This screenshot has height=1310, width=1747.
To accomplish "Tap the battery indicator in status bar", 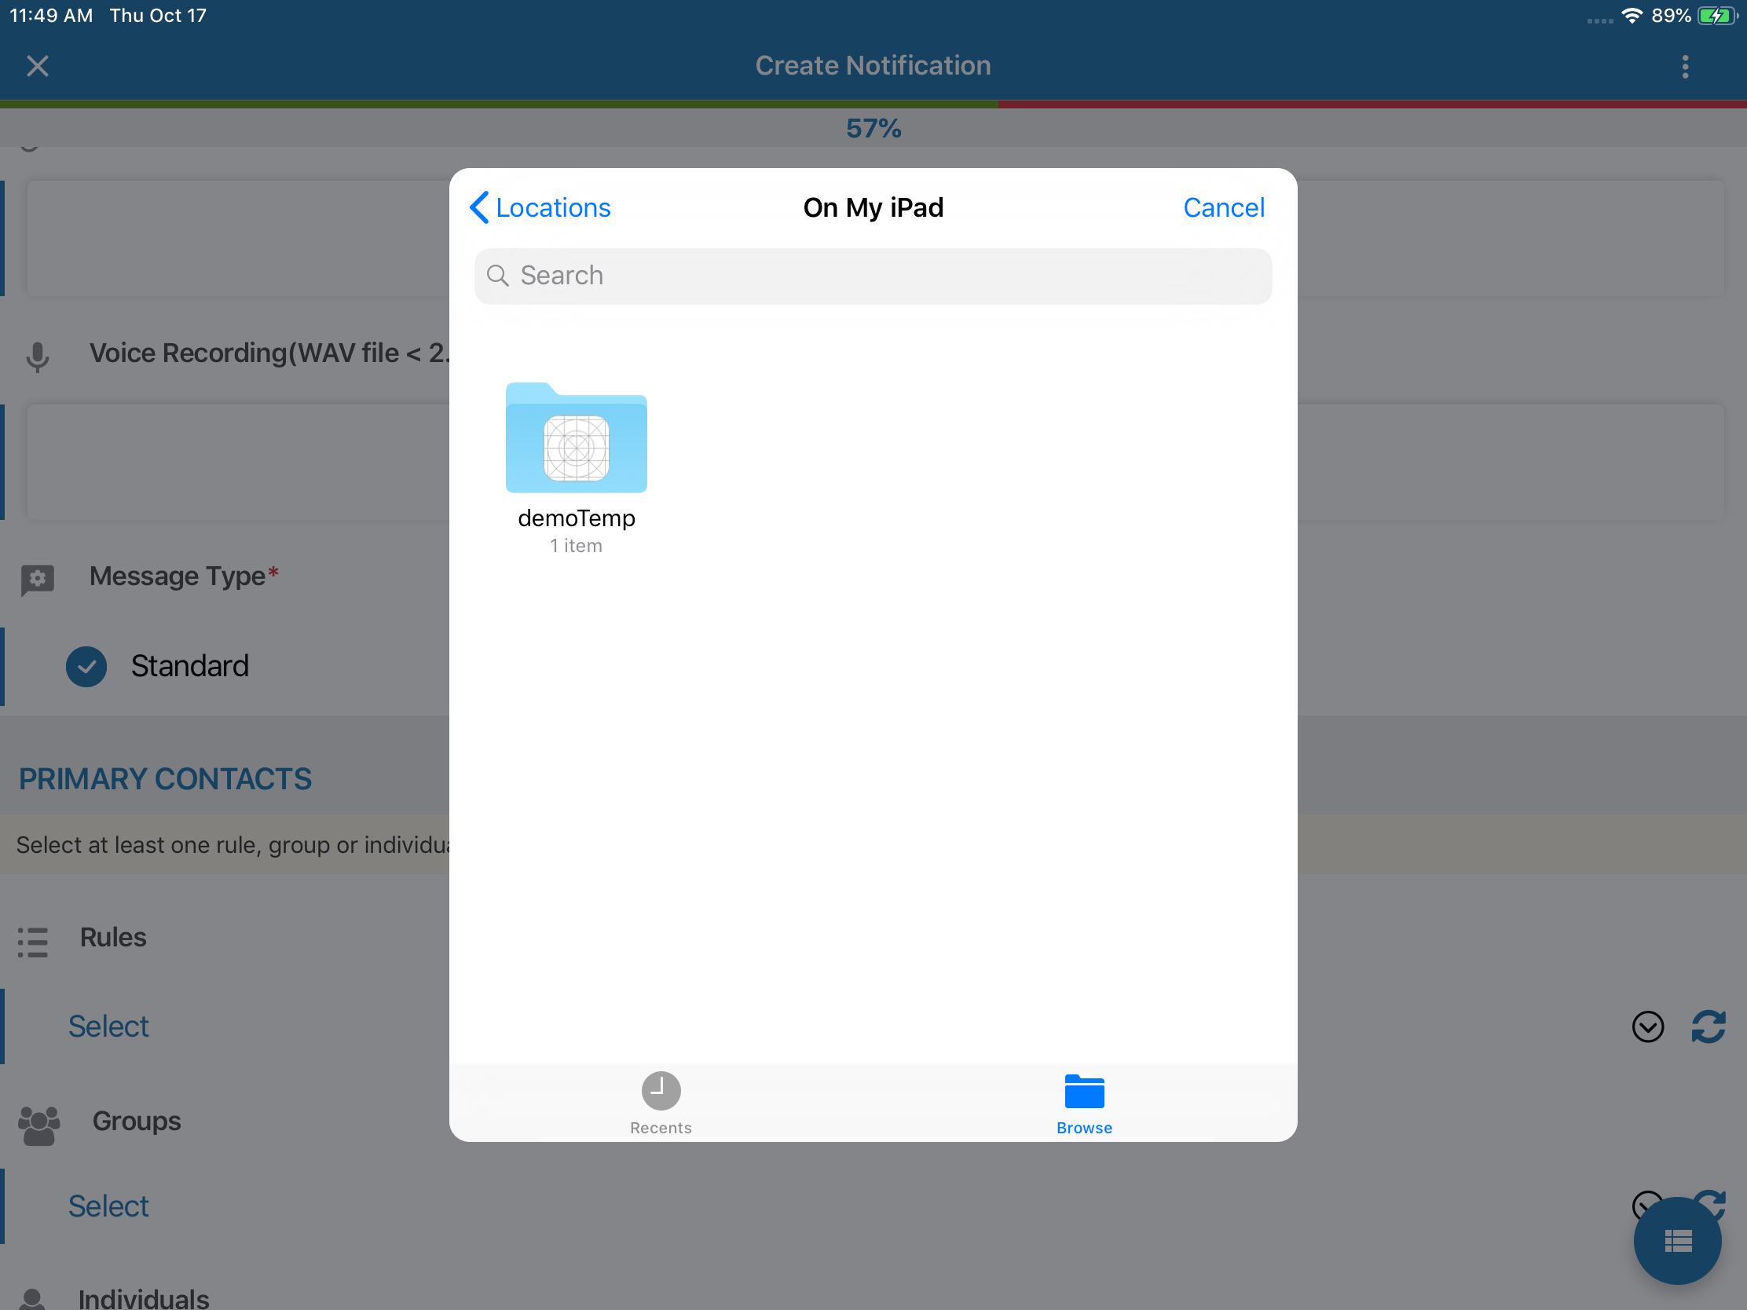I will tap(1717, 16).
